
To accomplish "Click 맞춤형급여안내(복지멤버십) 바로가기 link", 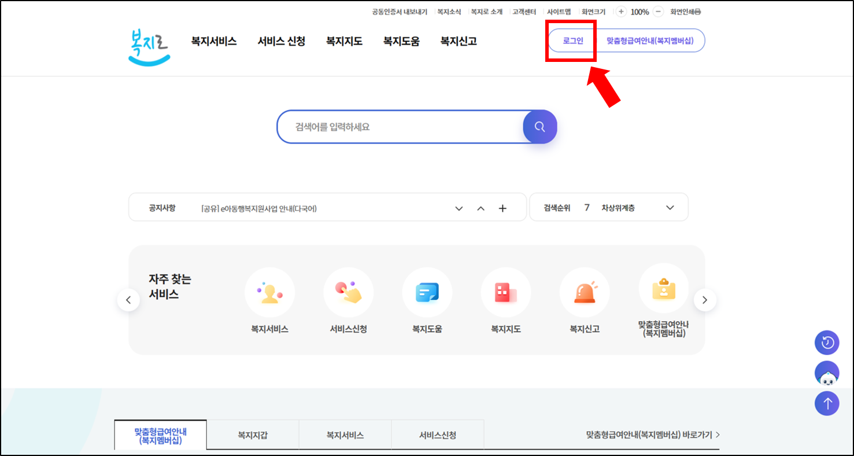I will 653,435.
